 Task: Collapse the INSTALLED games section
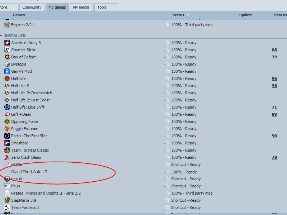click(1, 35)
